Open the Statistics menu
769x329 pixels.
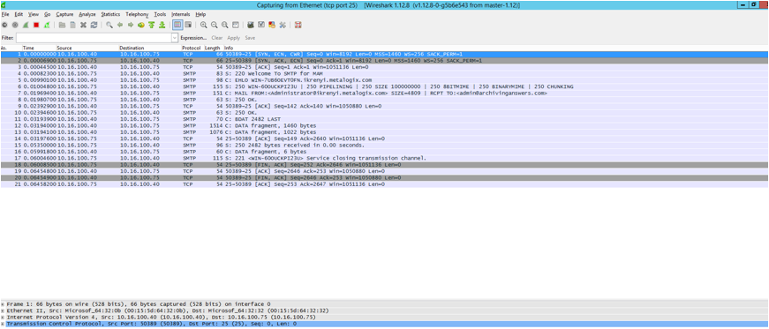point(110,15)
